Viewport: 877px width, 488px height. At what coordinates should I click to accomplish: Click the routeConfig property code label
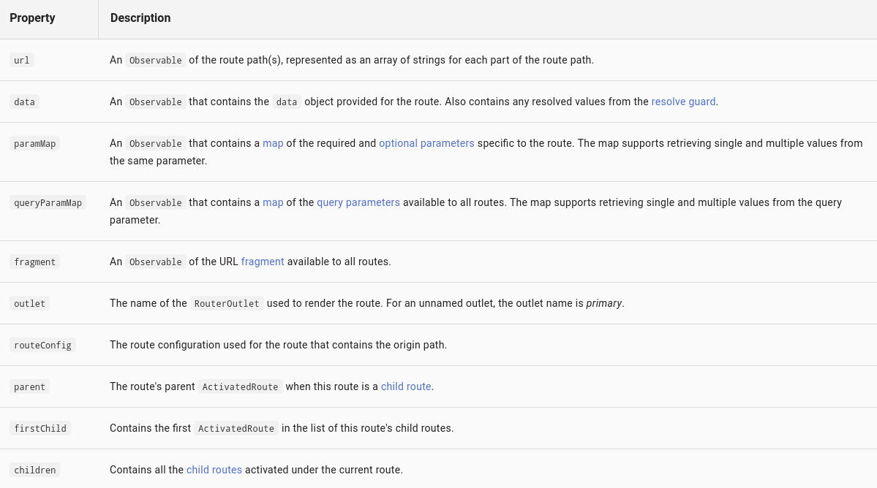(x=42, y=345)
